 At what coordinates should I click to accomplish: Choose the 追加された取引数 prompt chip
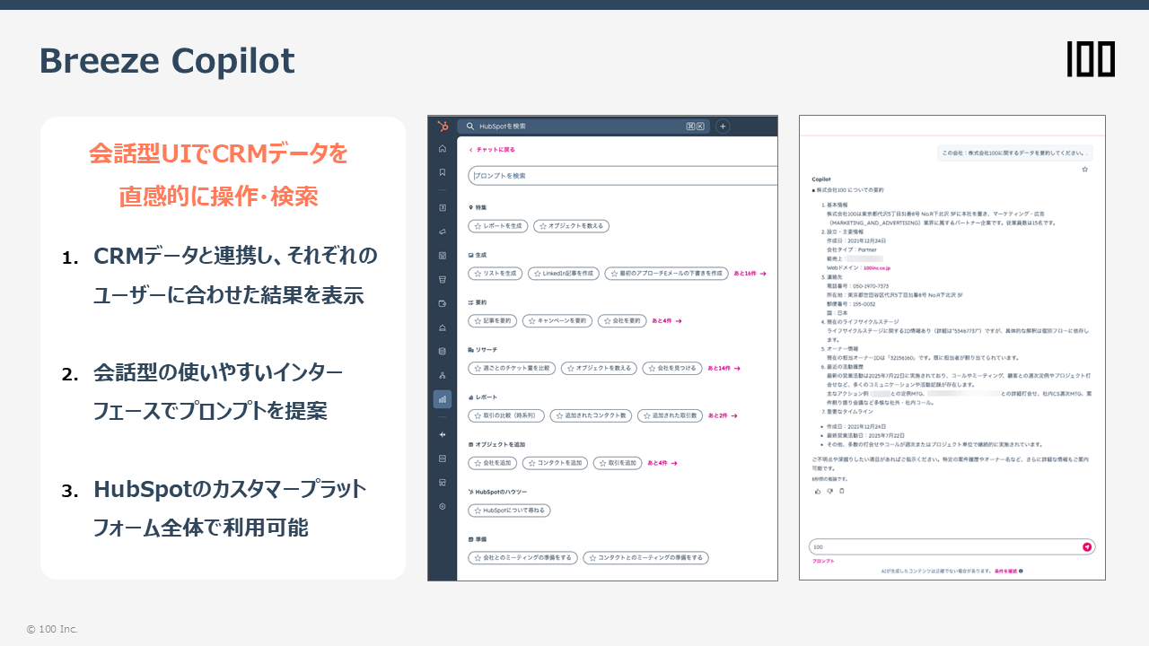tap(671, 415)
